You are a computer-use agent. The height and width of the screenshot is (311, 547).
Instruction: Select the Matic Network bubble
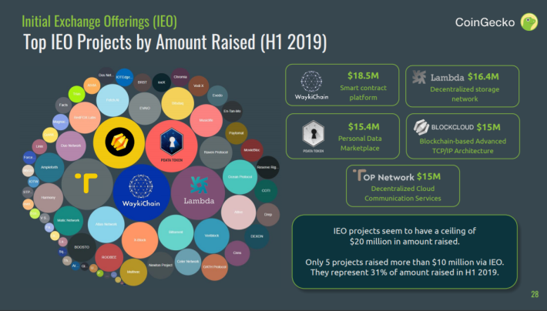pos(69,220)
